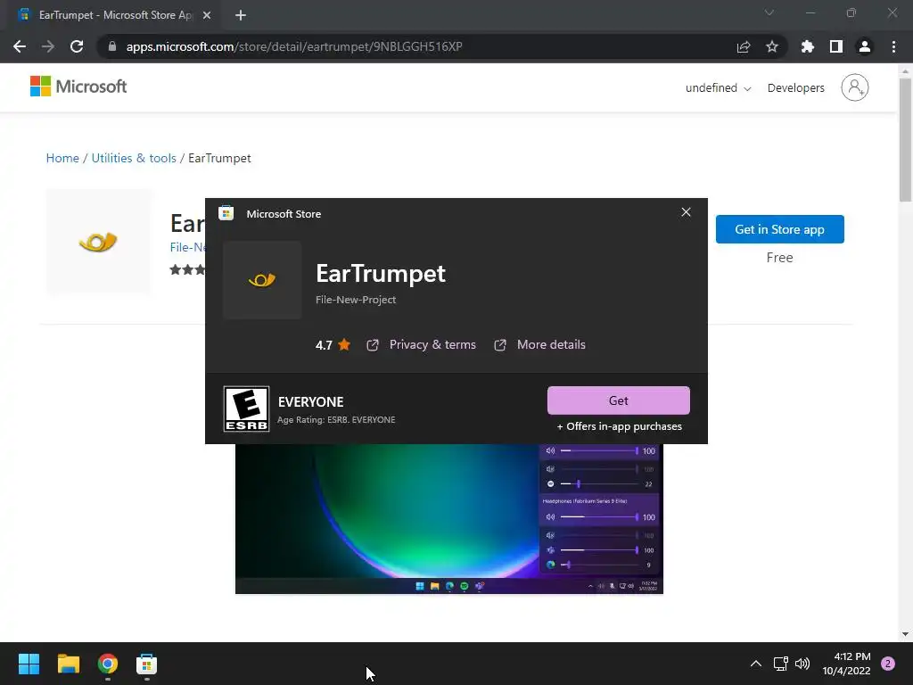
Task: Click the sign-in account icon
Action: (x=854, y=87)
